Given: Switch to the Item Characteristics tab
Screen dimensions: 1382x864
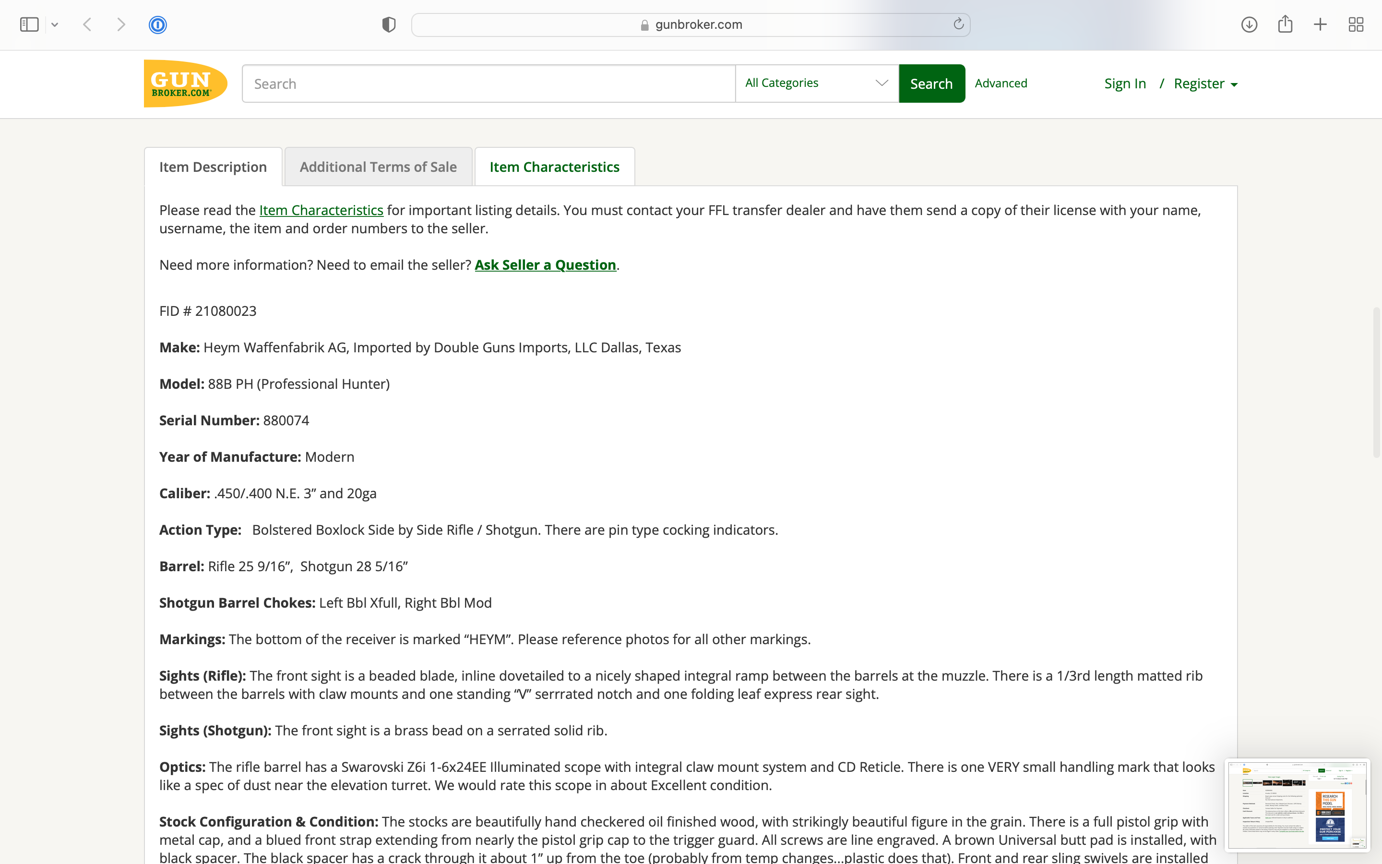Looking at the screenshot, I should 555,167.
